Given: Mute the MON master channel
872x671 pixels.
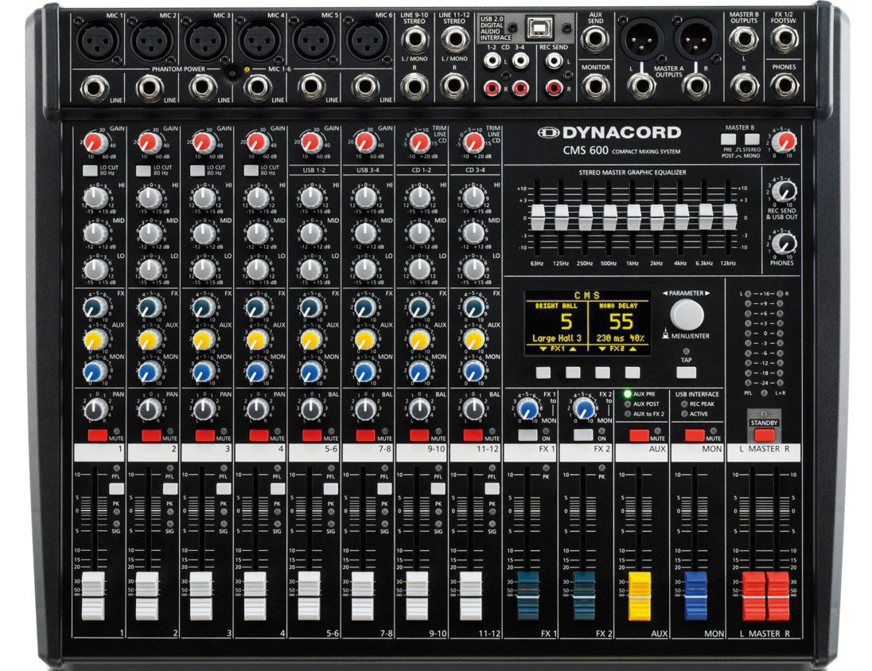Looking at the screenshot, I should (695, 435).
